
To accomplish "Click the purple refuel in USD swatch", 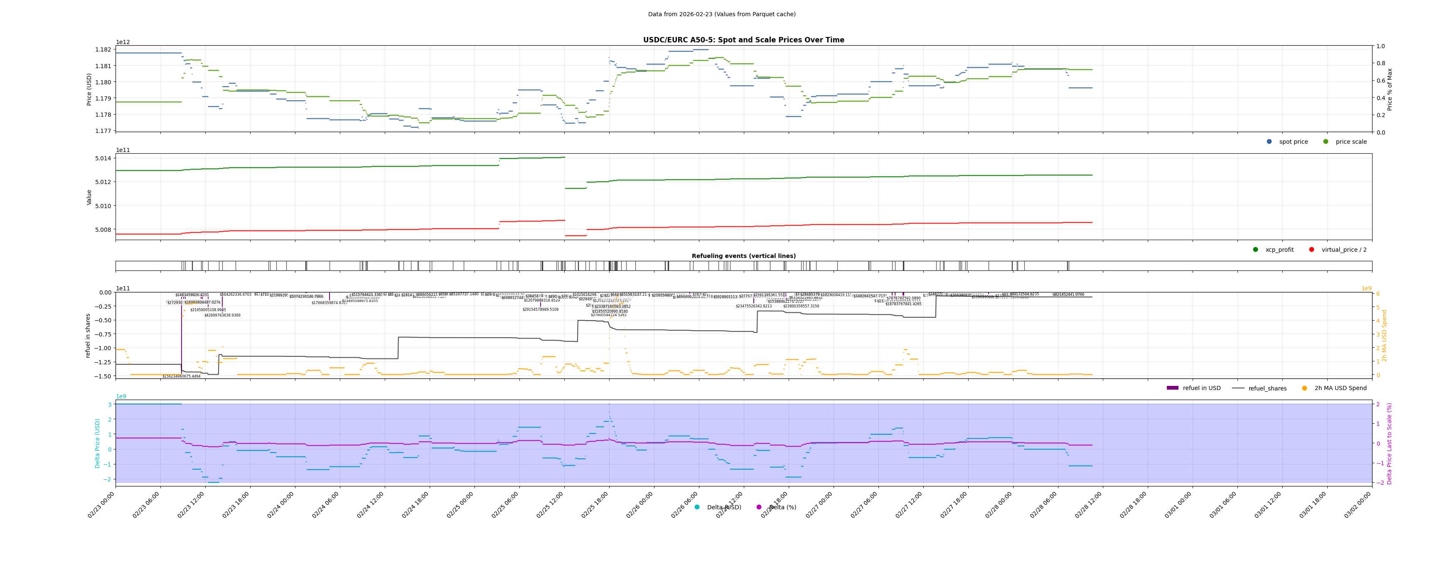I will 1173,388.
